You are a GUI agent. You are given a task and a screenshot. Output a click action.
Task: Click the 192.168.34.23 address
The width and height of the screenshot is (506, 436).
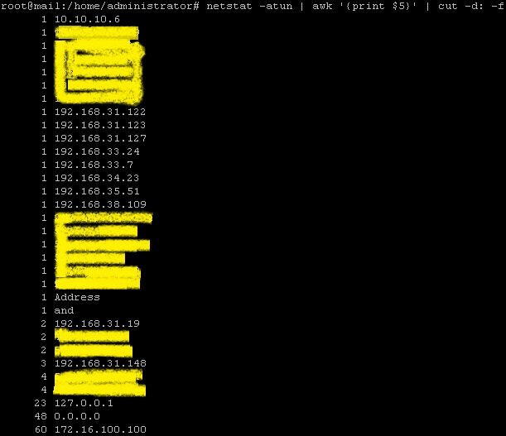(x=97, y=178)
